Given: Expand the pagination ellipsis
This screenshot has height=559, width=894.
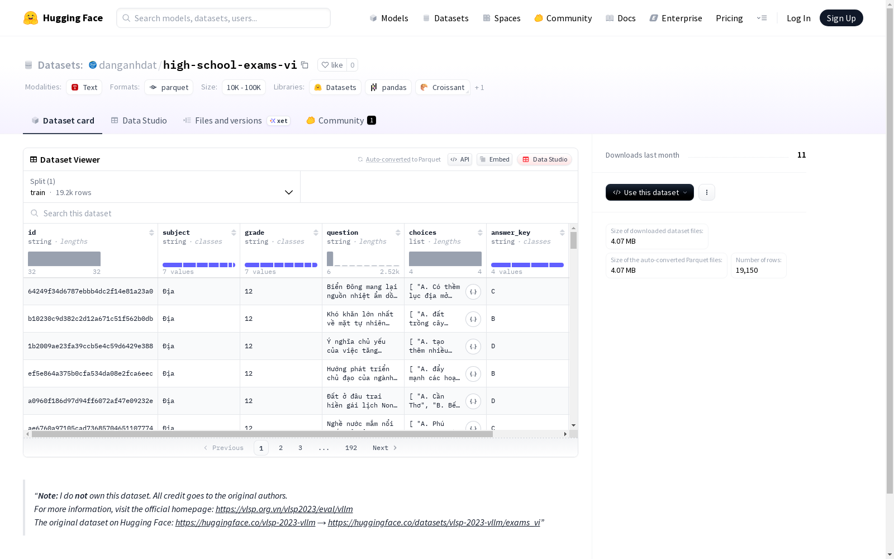Looking at the screenshot, I should [324, 448].
